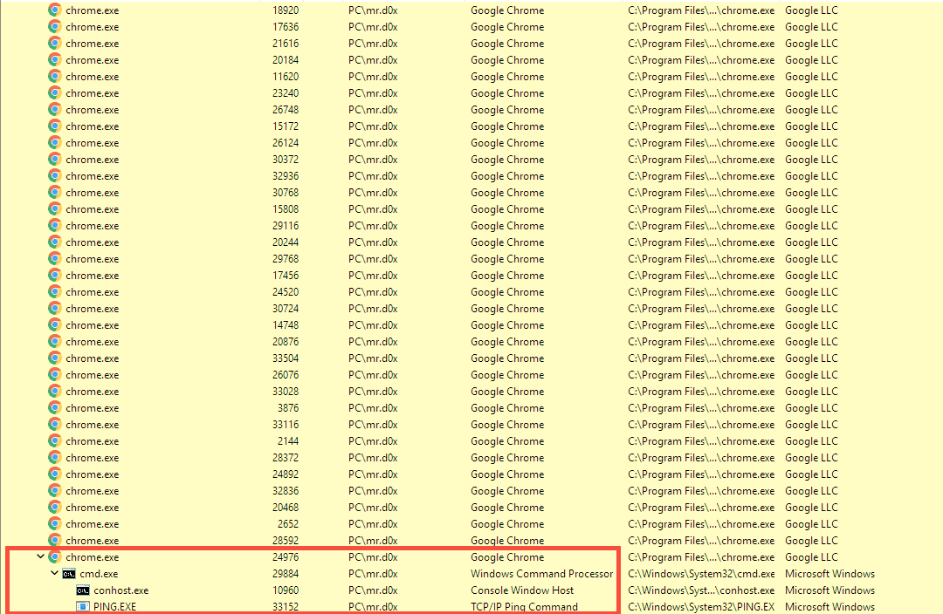Click the Chrome icon for process 17456
The height and width of the screenshot is (614, 943).
pyautogui.click(x=54, y=275)
